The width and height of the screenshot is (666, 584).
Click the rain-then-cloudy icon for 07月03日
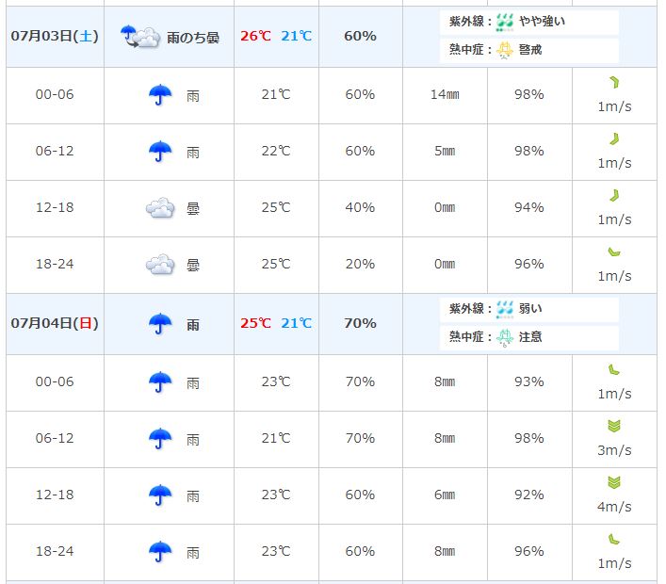tap(140, 37)
